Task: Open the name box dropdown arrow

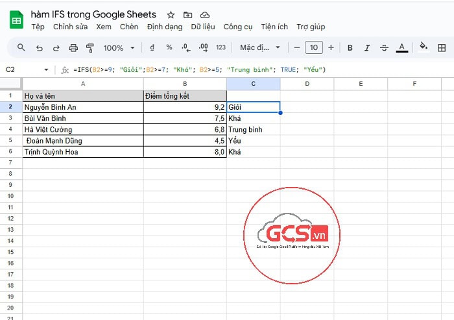Action: (x=46, y=69)
